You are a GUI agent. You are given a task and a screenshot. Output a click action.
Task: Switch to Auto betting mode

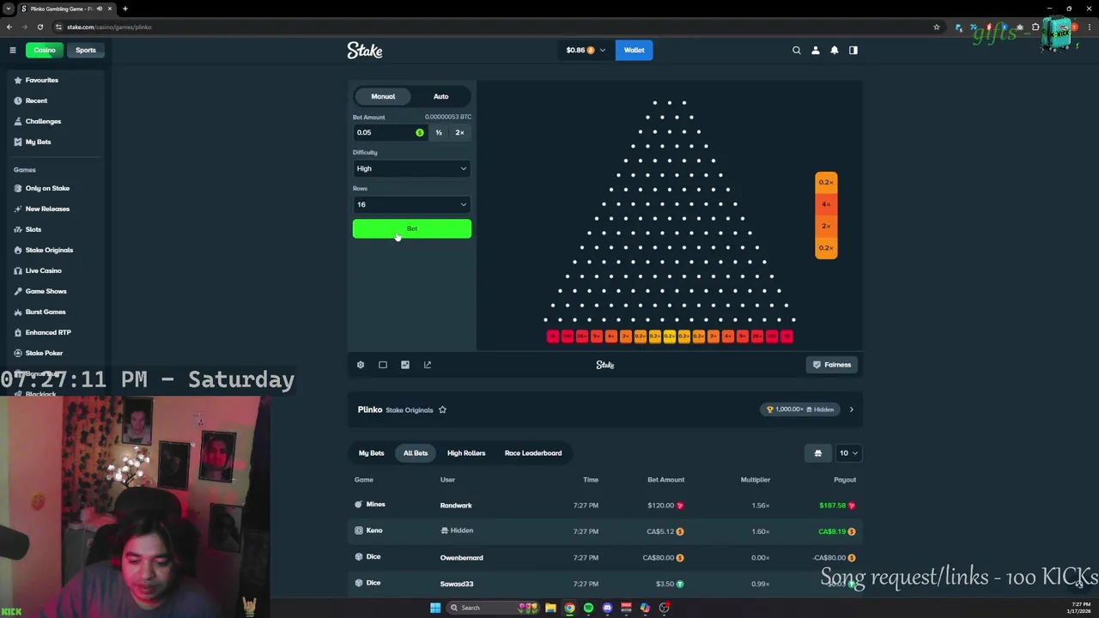440,96
